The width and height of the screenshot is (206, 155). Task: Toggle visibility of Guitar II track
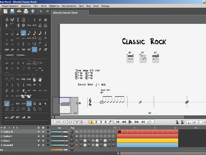click(48, 132)
